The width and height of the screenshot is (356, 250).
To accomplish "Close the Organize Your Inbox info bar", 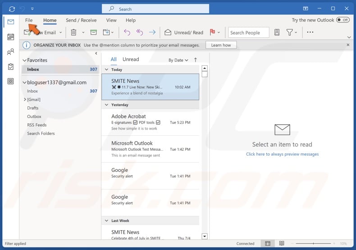I will pos(348,45).
